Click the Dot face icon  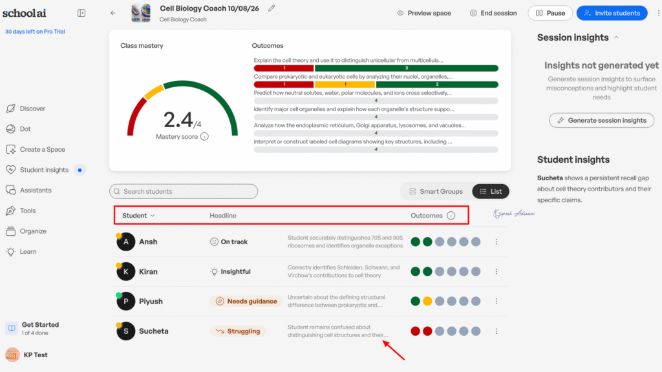pos(10,129)
